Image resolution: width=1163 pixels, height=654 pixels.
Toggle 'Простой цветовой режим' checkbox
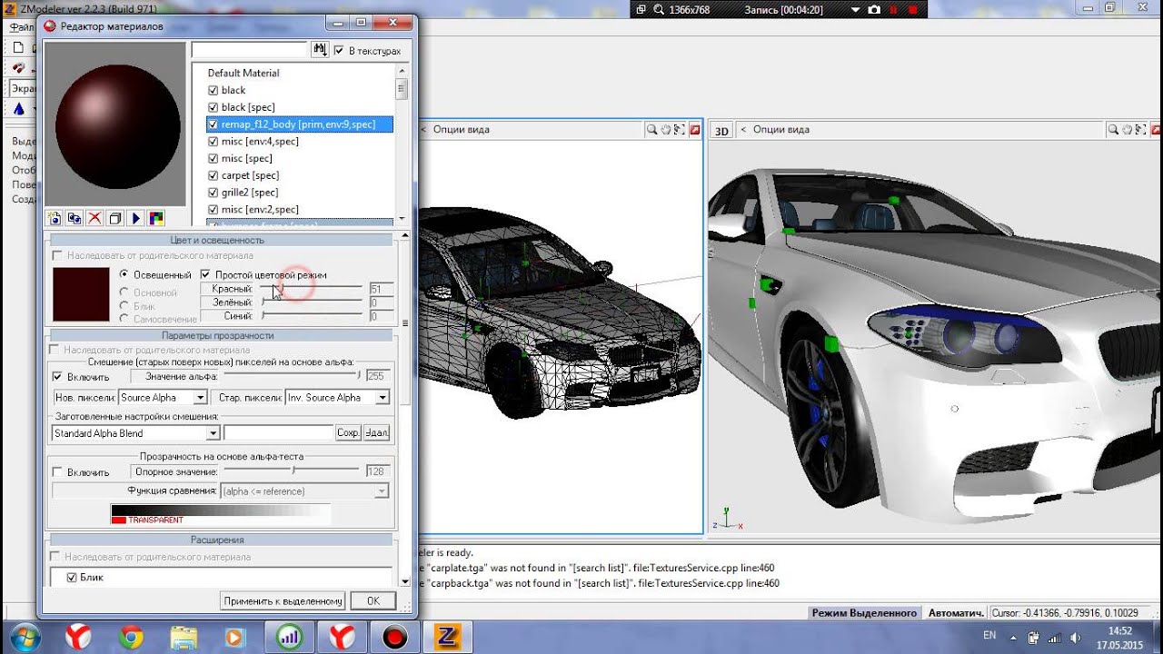coord(205,274)
